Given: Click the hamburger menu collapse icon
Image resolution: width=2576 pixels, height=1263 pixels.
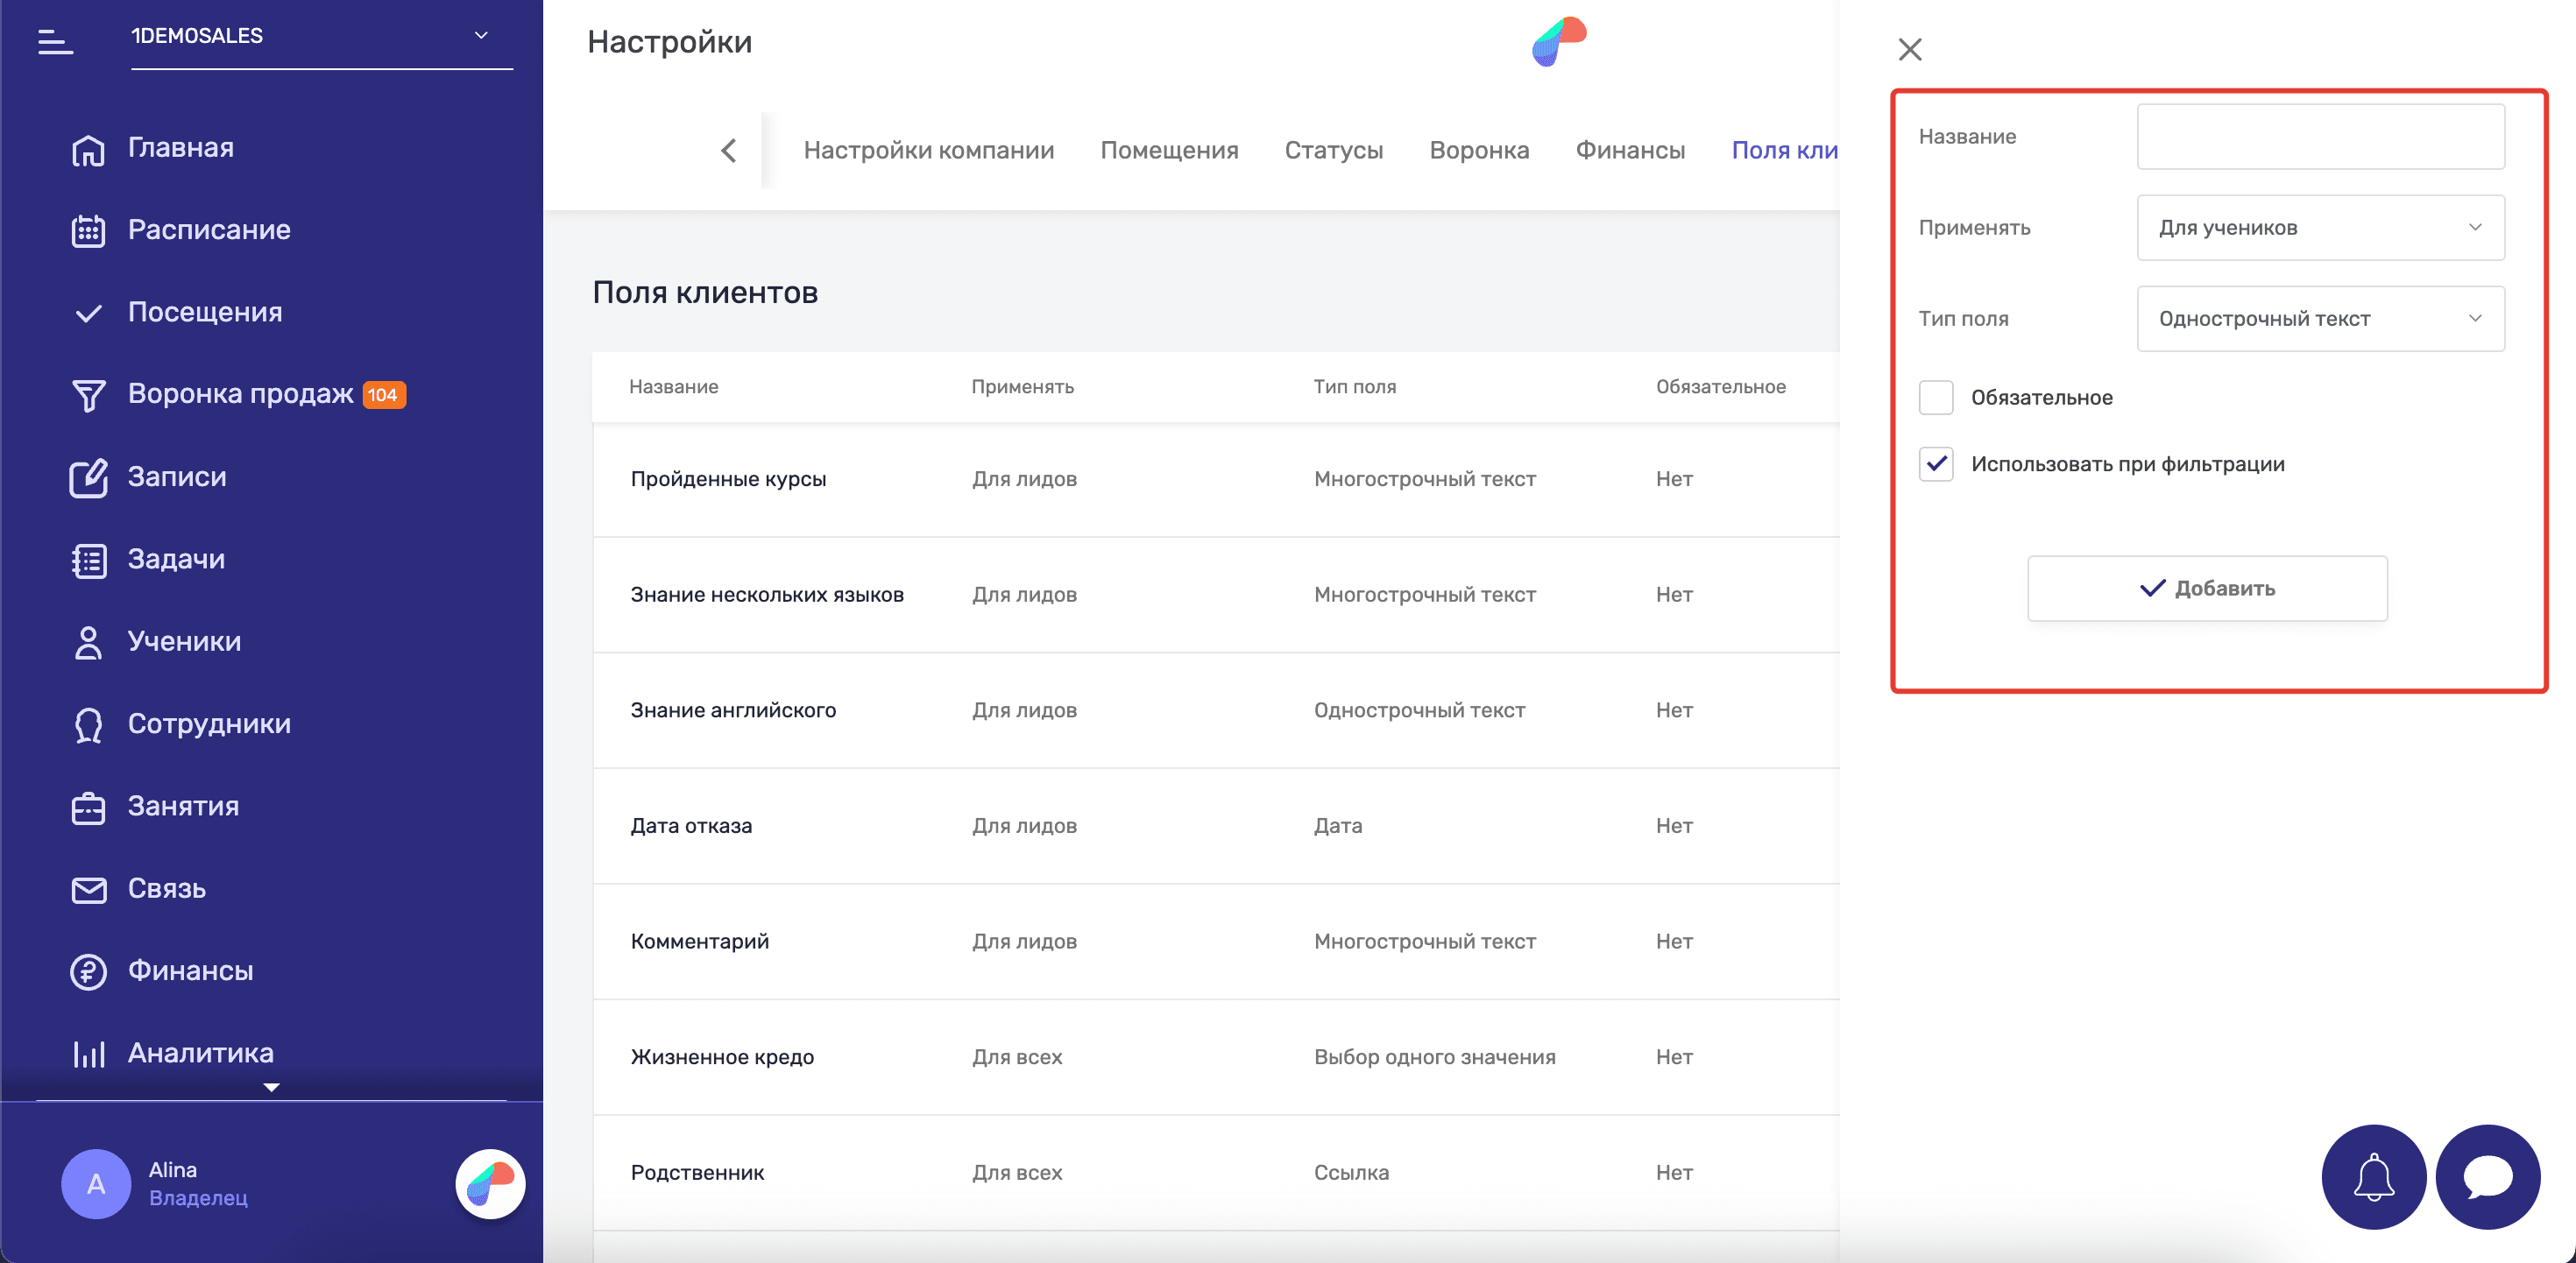Looking at the screenshot, I should tap(55, 42).
